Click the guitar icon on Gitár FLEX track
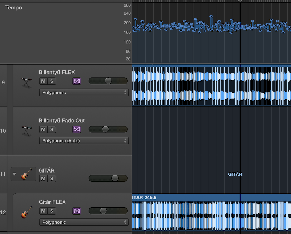Image resolution: width=291 pixels, height=234 pixels. (x=26, y=212)
